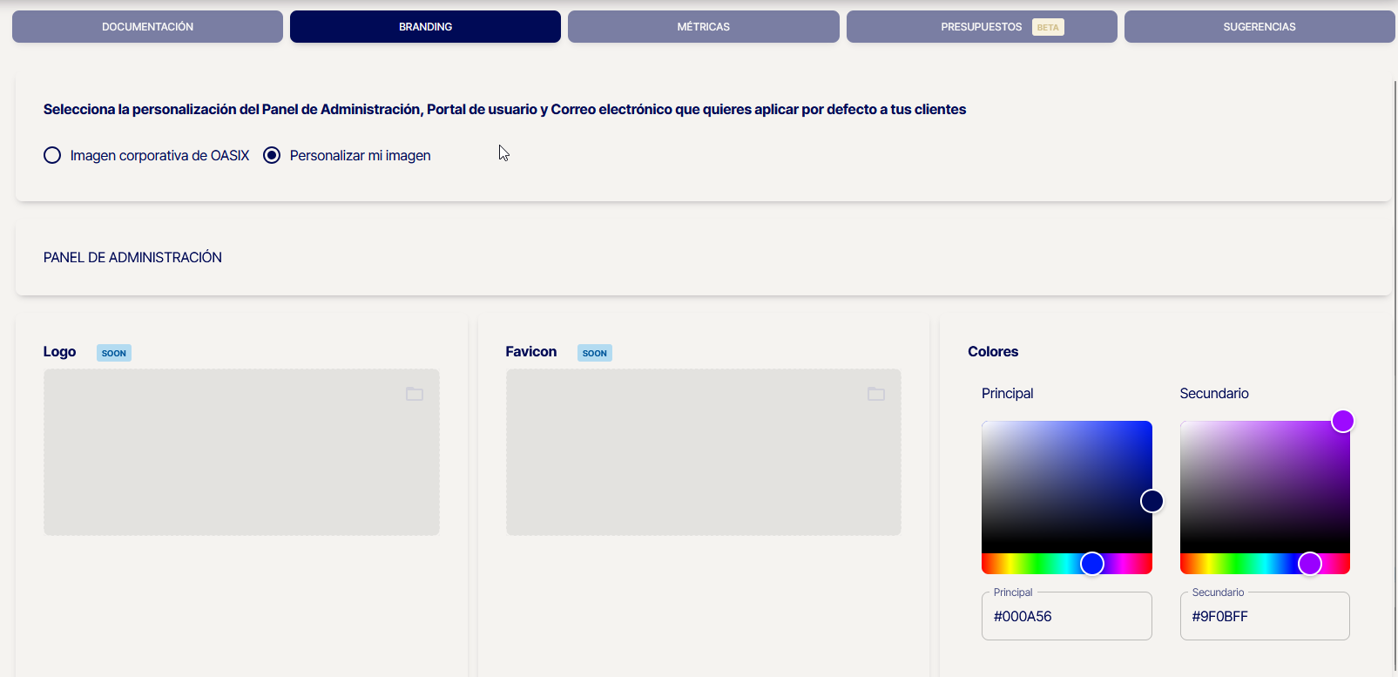The height and width of the screenshot is (677, 1398).
Task: Click the Secundario color saturation picker handle
Action: pos(1342,422)
